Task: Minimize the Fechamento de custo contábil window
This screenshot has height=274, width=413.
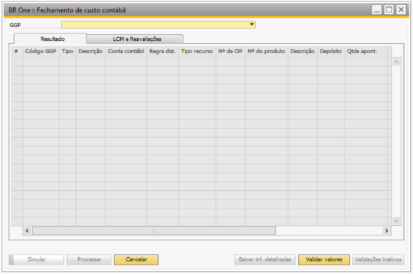Action: [x=377, y=10]
